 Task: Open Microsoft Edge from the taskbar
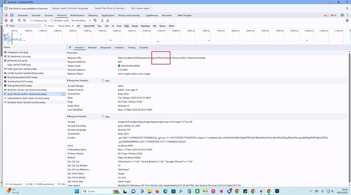165,191
